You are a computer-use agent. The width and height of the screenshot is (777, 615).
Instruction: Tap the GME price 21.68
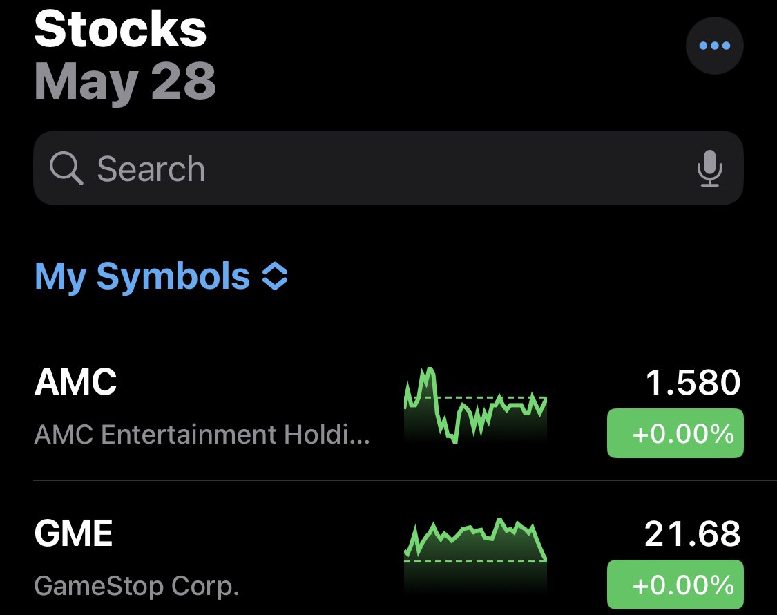click(692, 534)
